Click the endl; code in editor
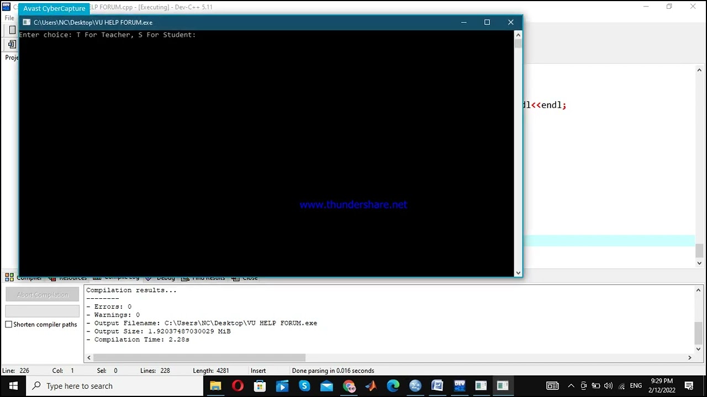Viewport: 707px width, 397px height. (554, 105)
